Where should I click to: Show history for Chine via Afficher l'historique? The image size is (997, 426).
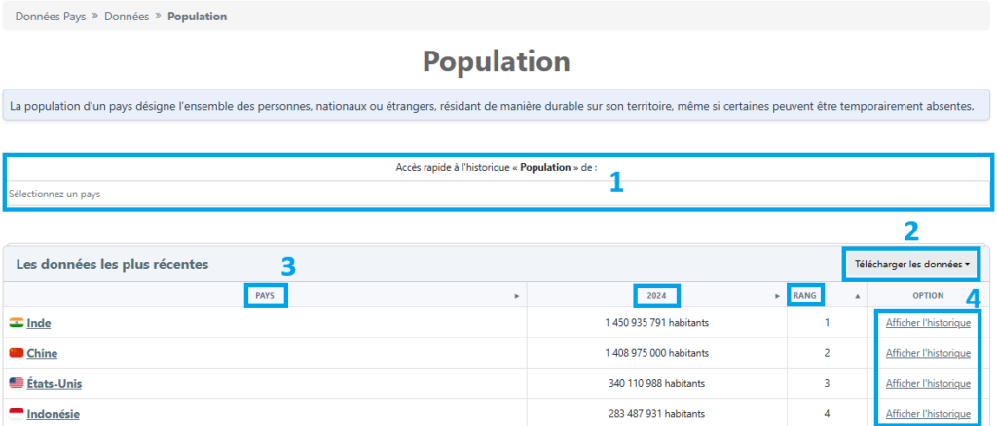coord(928,353)
